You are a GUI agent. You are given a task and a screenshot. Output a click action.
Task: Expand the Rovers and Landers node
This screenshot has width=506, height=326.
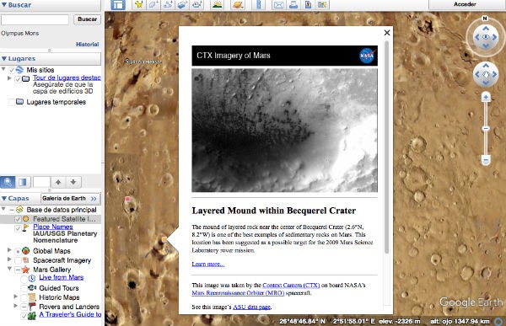15,306
